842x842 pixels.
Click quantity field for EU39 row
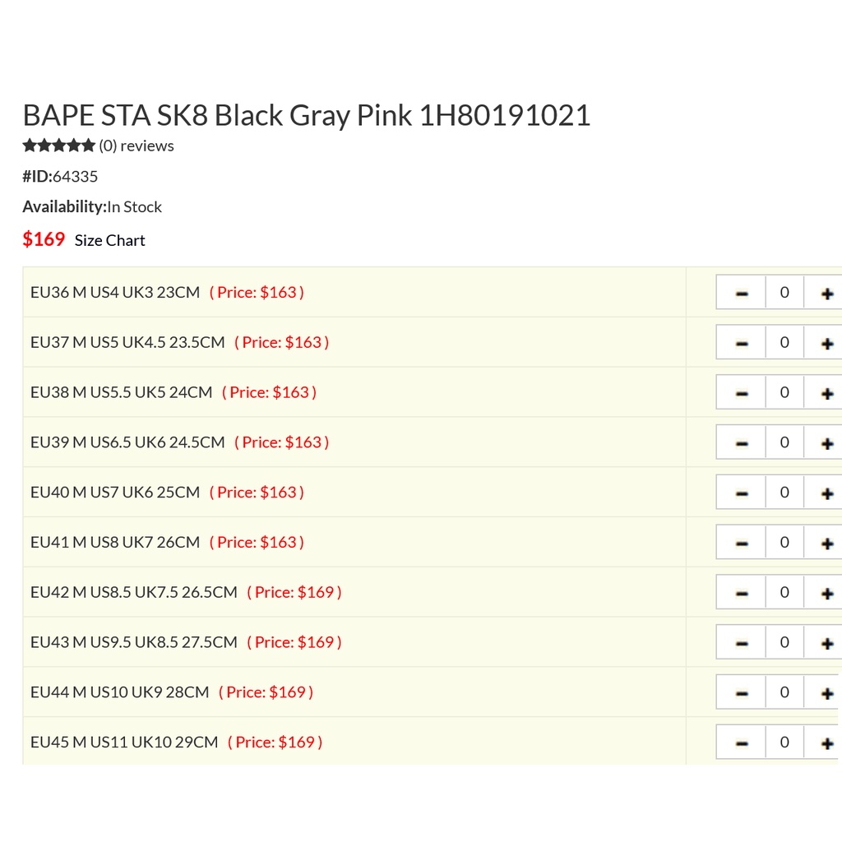[x=784, y=442]
